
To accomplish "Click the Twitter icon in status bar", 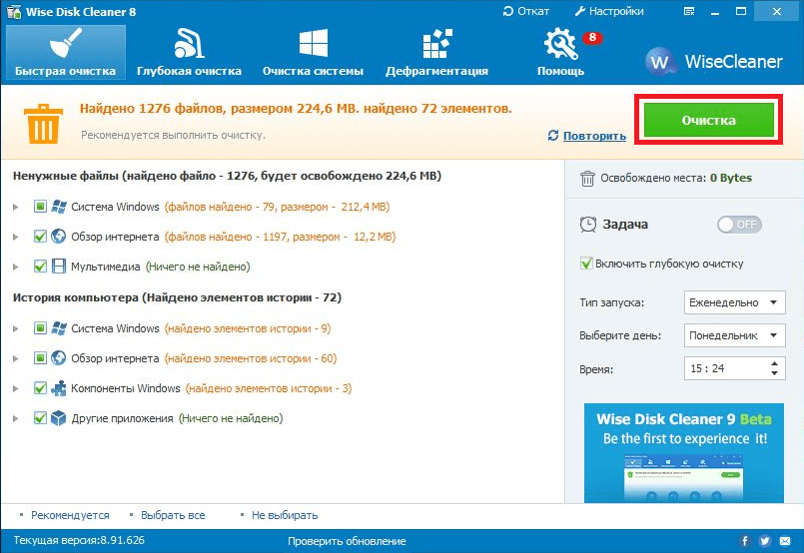I will click(763, 541).
